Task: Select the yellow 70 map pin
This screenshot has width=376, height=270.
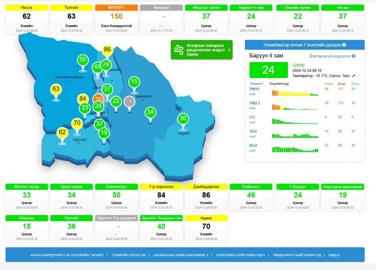Action: pyautogui.click(x=77, y=123)
